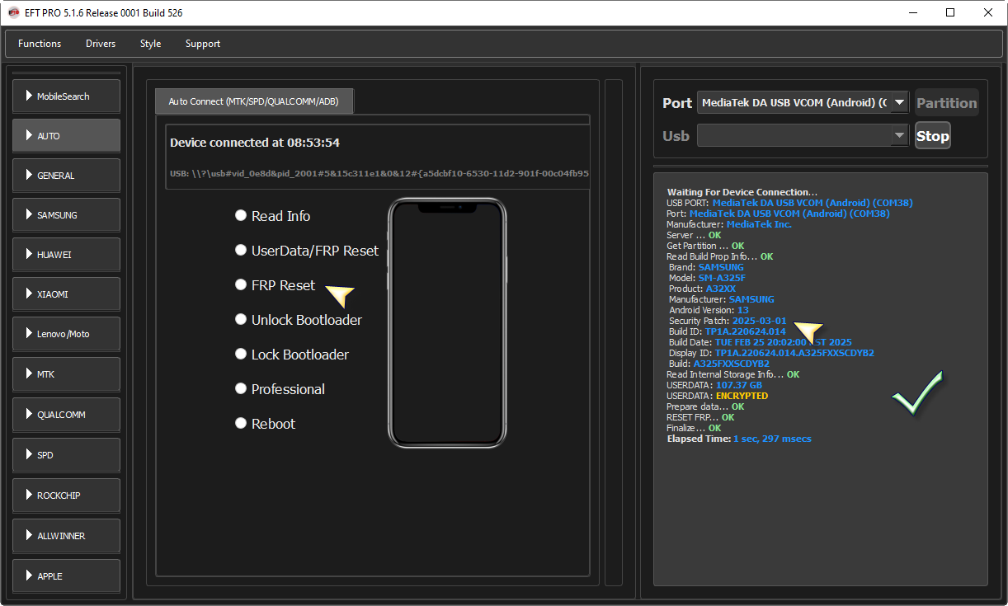Click the Brand SAMSUNG log line
The width and height of the screenshot is (1008, 606).
point(706,267)
